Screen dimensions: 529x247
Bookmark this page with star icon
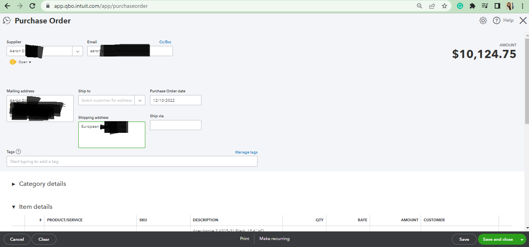pyautogui.click(x=444, y=6)
